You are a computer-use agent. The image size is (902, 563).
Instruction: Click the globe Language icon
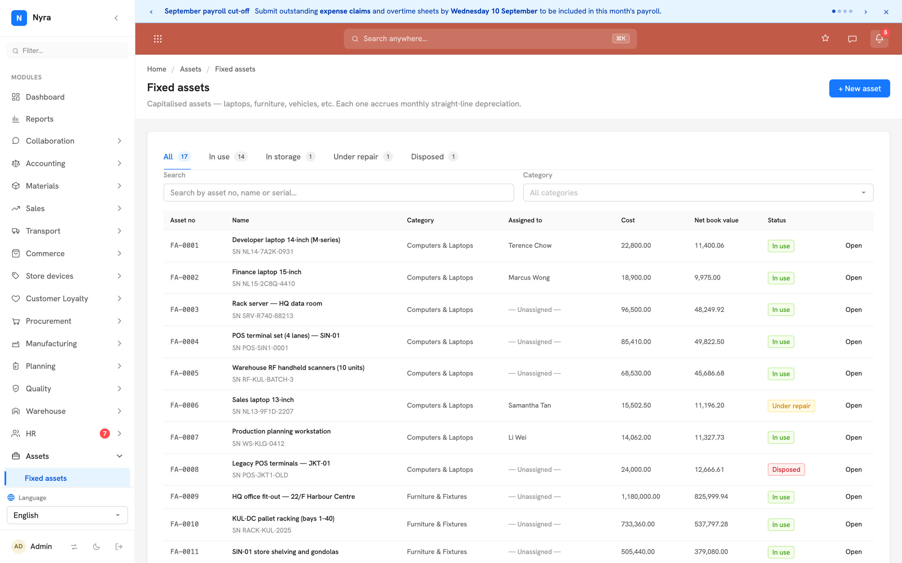pyautogui.click(x=11, y=498)
